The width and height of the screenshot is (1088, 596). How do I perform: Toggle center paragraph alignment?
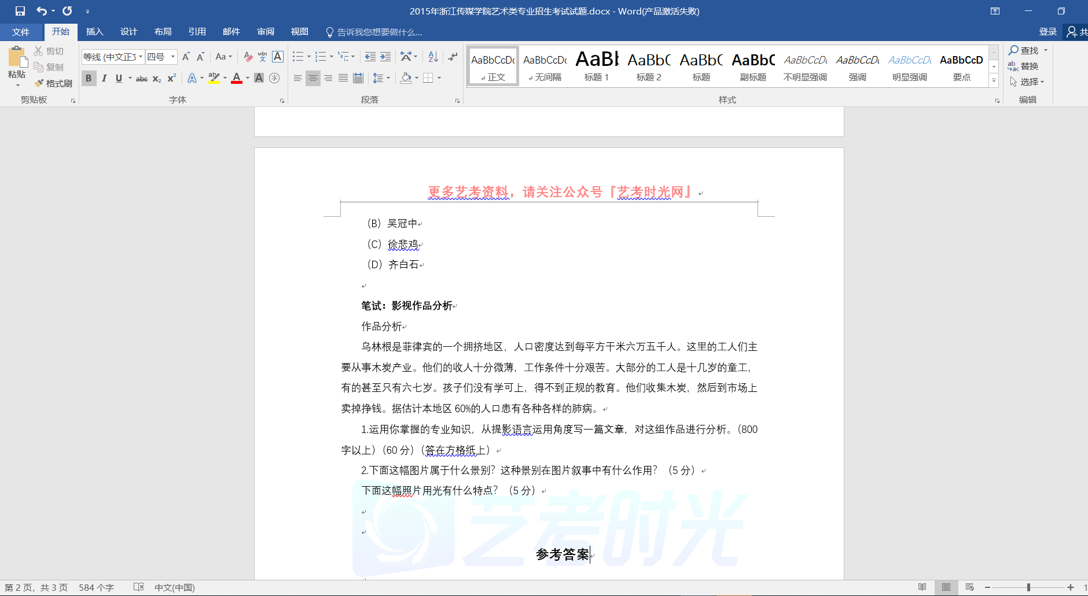coord(313,78)
